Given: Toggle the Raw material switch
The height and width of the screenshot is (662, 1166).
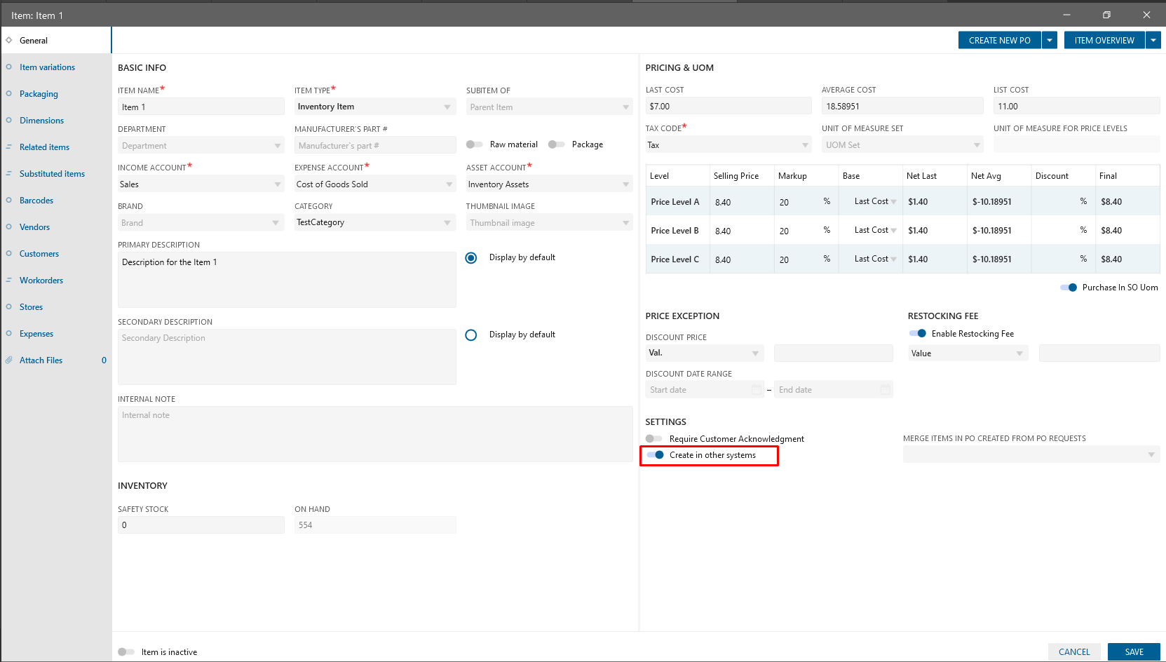Looking at the screenshot, I should click(475, 144).
